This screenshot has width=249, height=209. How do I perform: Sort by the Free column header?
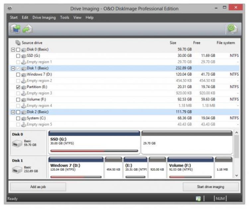[197, 43]
